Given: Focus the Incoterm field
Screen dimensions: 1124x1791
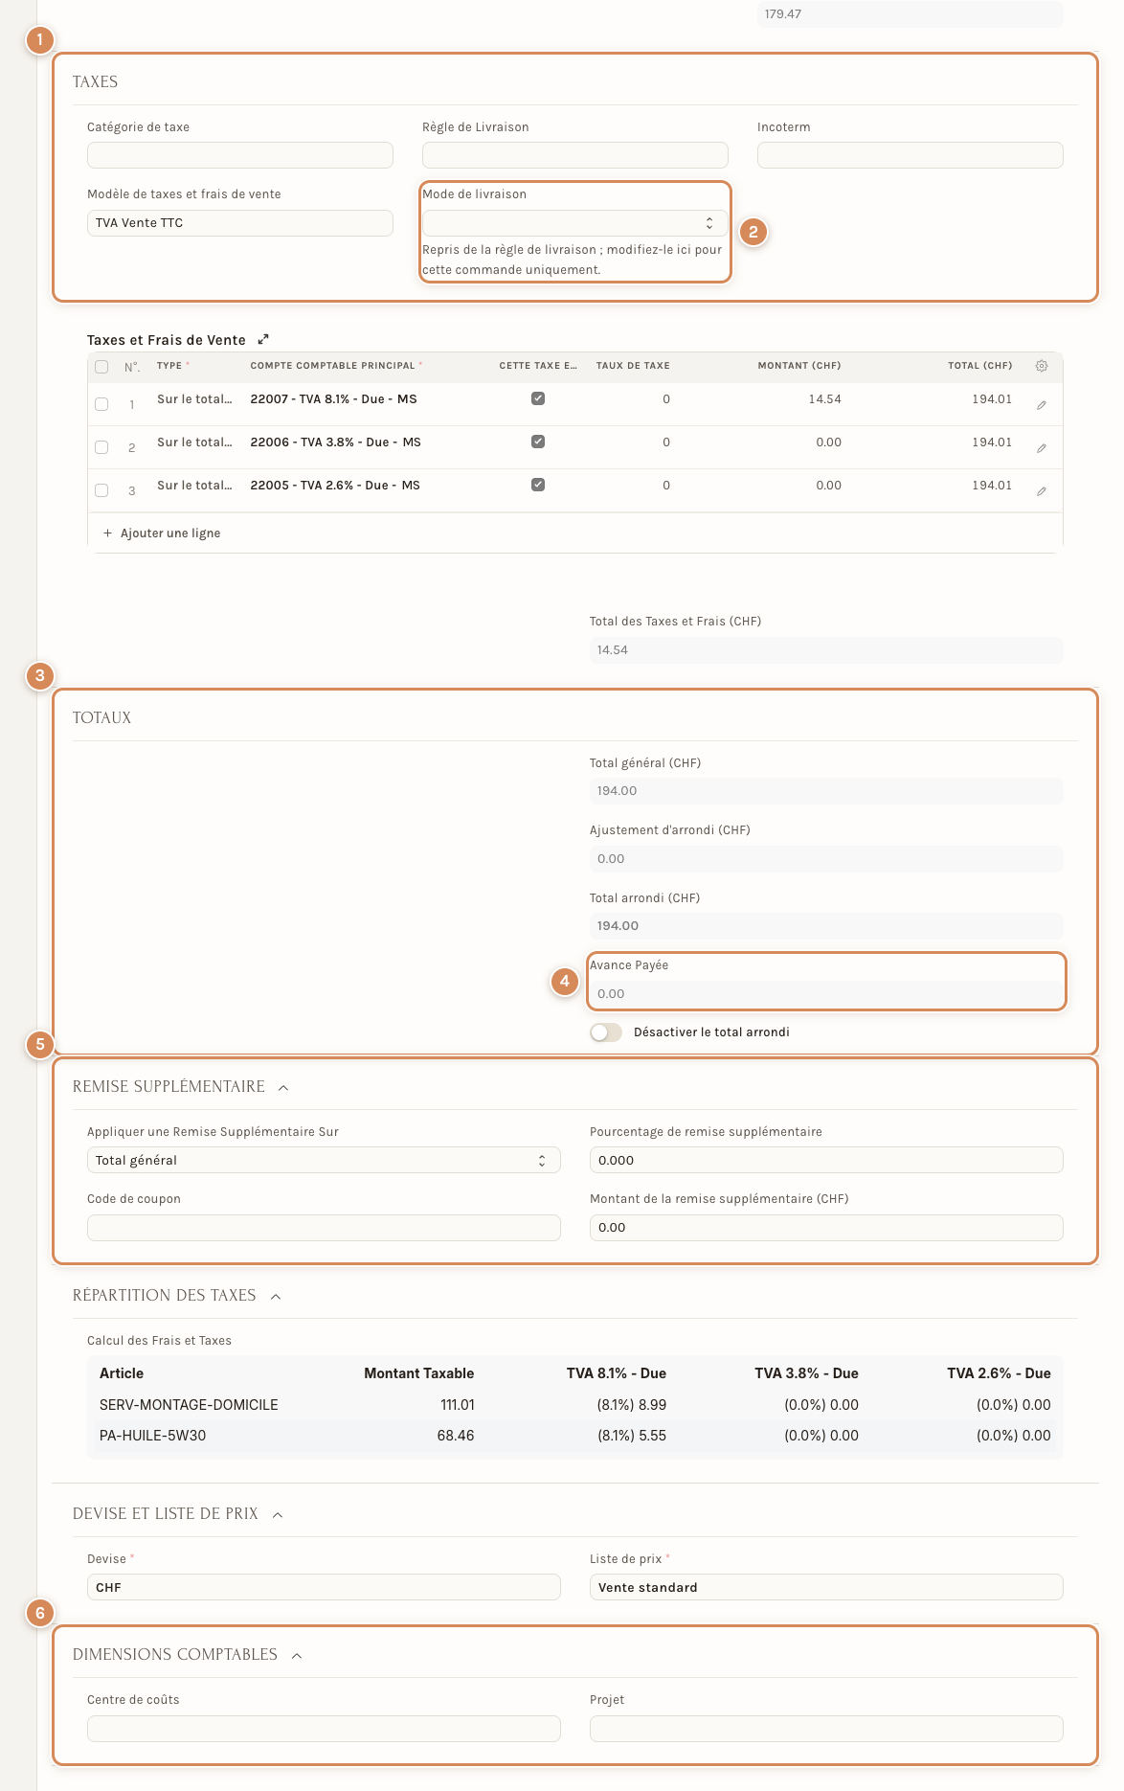Looking at the screenshot, I should point(910,155).
